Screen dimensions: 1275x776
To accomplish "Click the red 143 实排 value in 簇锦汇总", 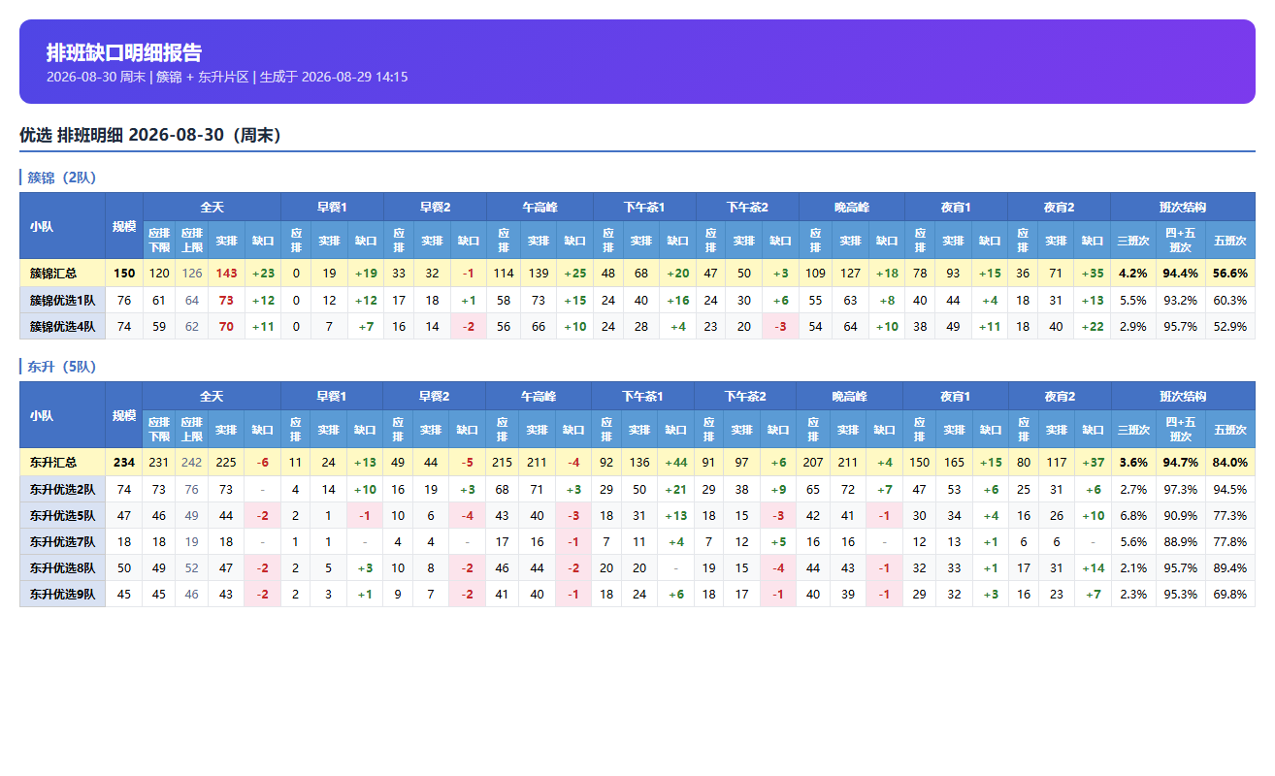I will point(227,274).
